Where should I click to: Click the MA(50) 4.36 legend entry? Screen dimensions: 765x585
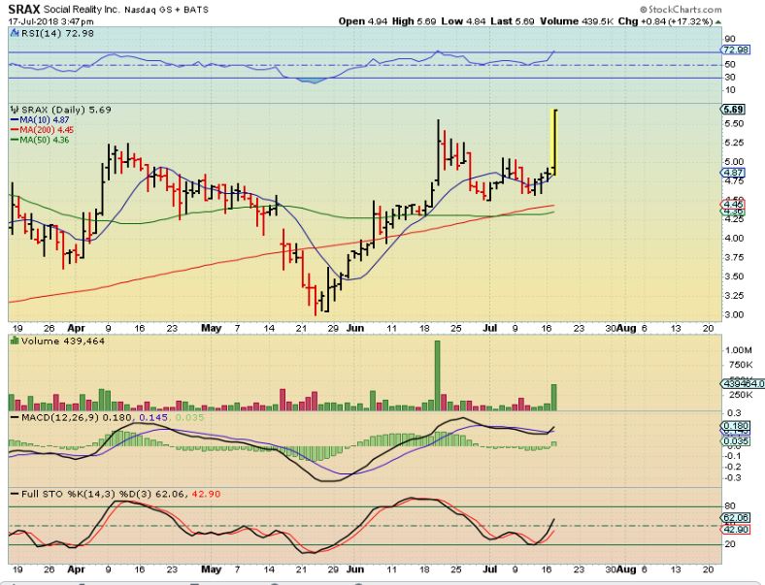coord(40,140)
